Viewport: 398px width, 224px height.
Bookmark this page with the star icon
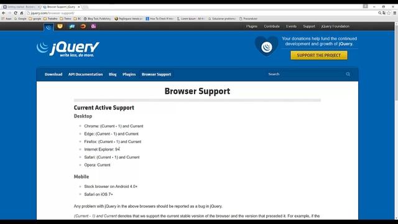(x=389, y=13)
